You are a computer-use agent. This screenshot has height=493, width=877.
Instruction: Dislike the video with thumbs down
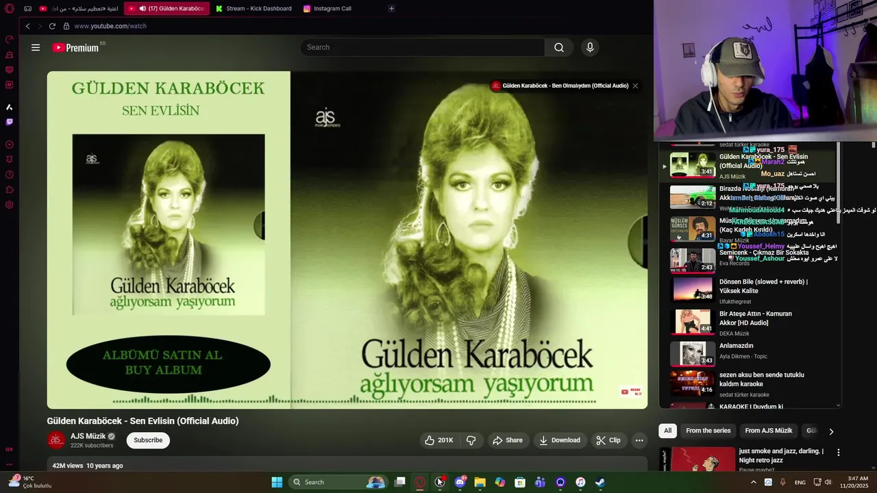coord(471,440)
